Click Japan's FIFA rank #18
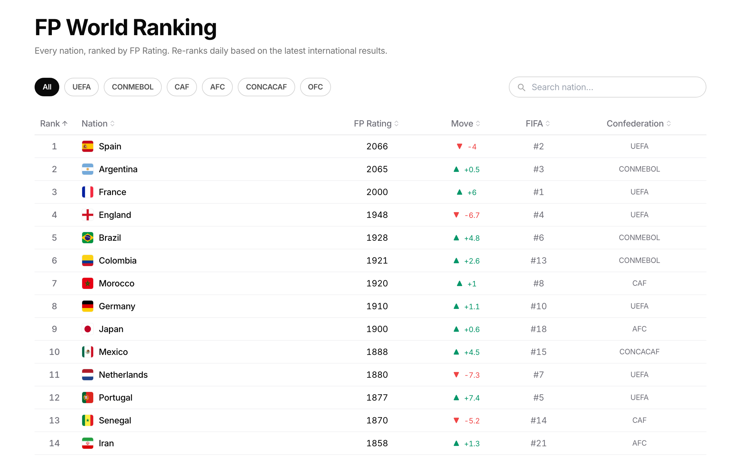 (x=538, y=329)
